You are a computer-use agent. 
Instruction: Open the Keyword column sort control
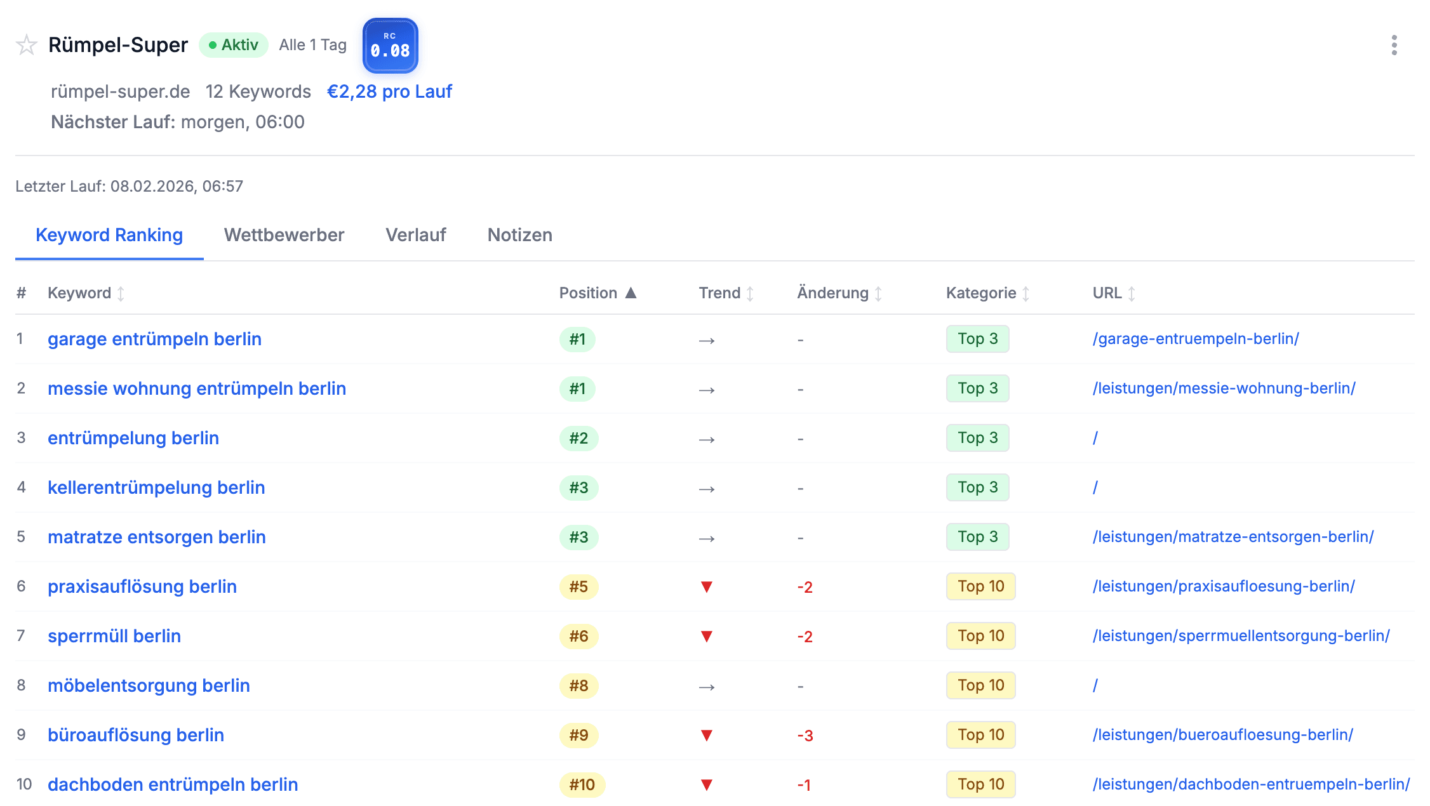121,293
